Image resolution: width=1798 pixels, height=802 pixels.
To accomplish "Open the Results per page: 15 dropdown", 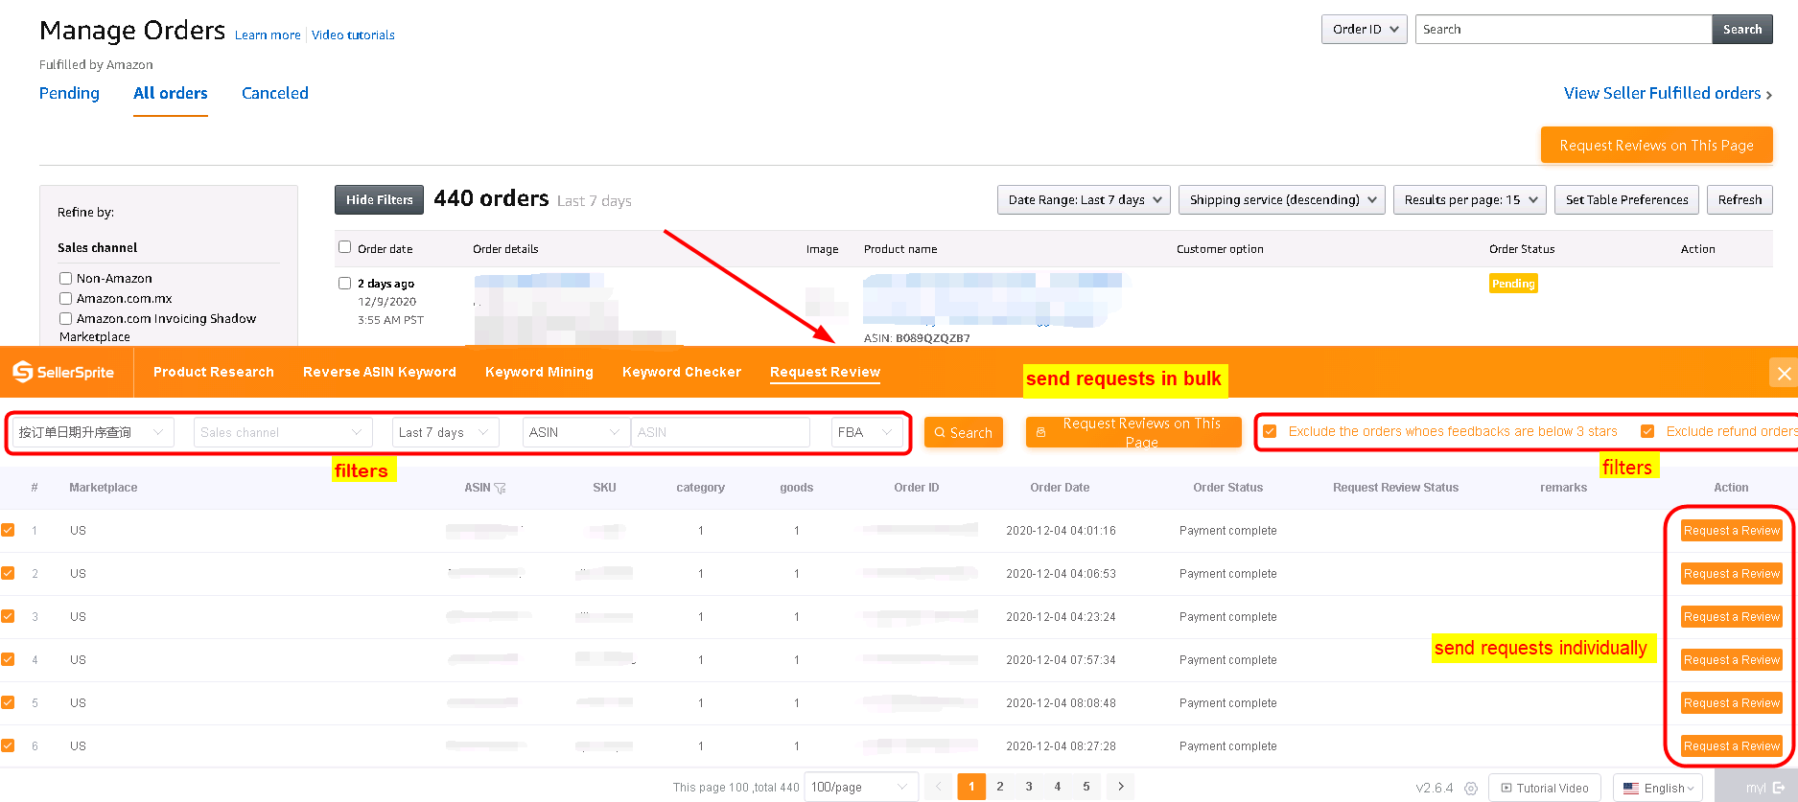I will (x=1470, y=199).
